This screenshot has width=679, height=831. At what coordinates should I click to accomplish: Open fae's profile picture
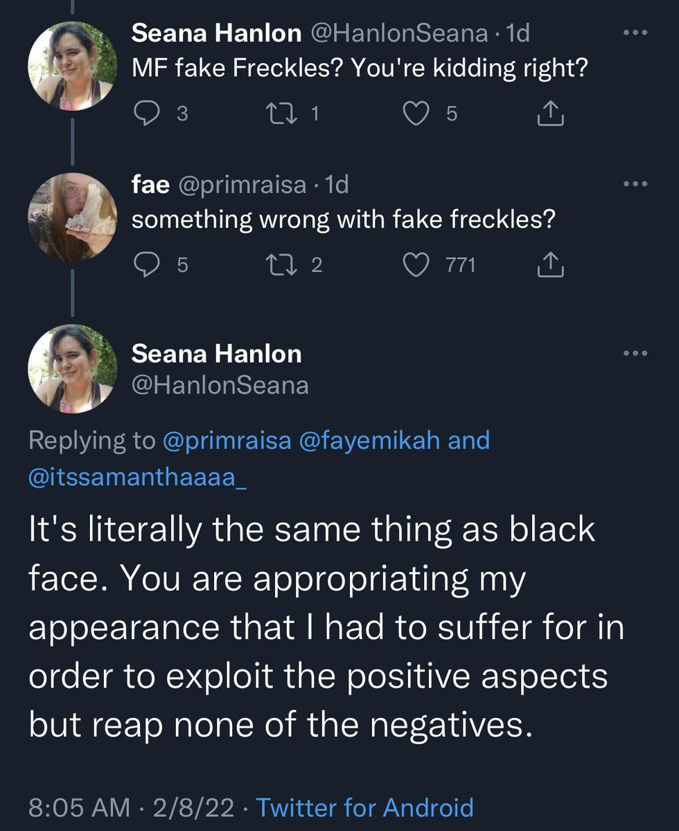73,217
